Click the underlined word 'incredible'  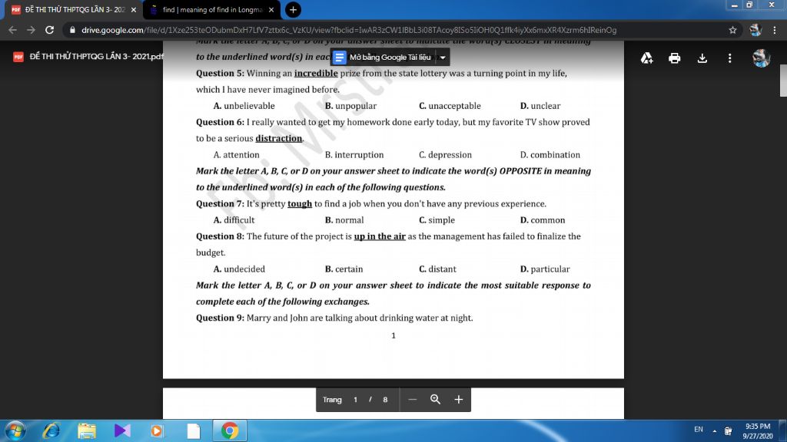pyautogui.click(x=316, y=73)
